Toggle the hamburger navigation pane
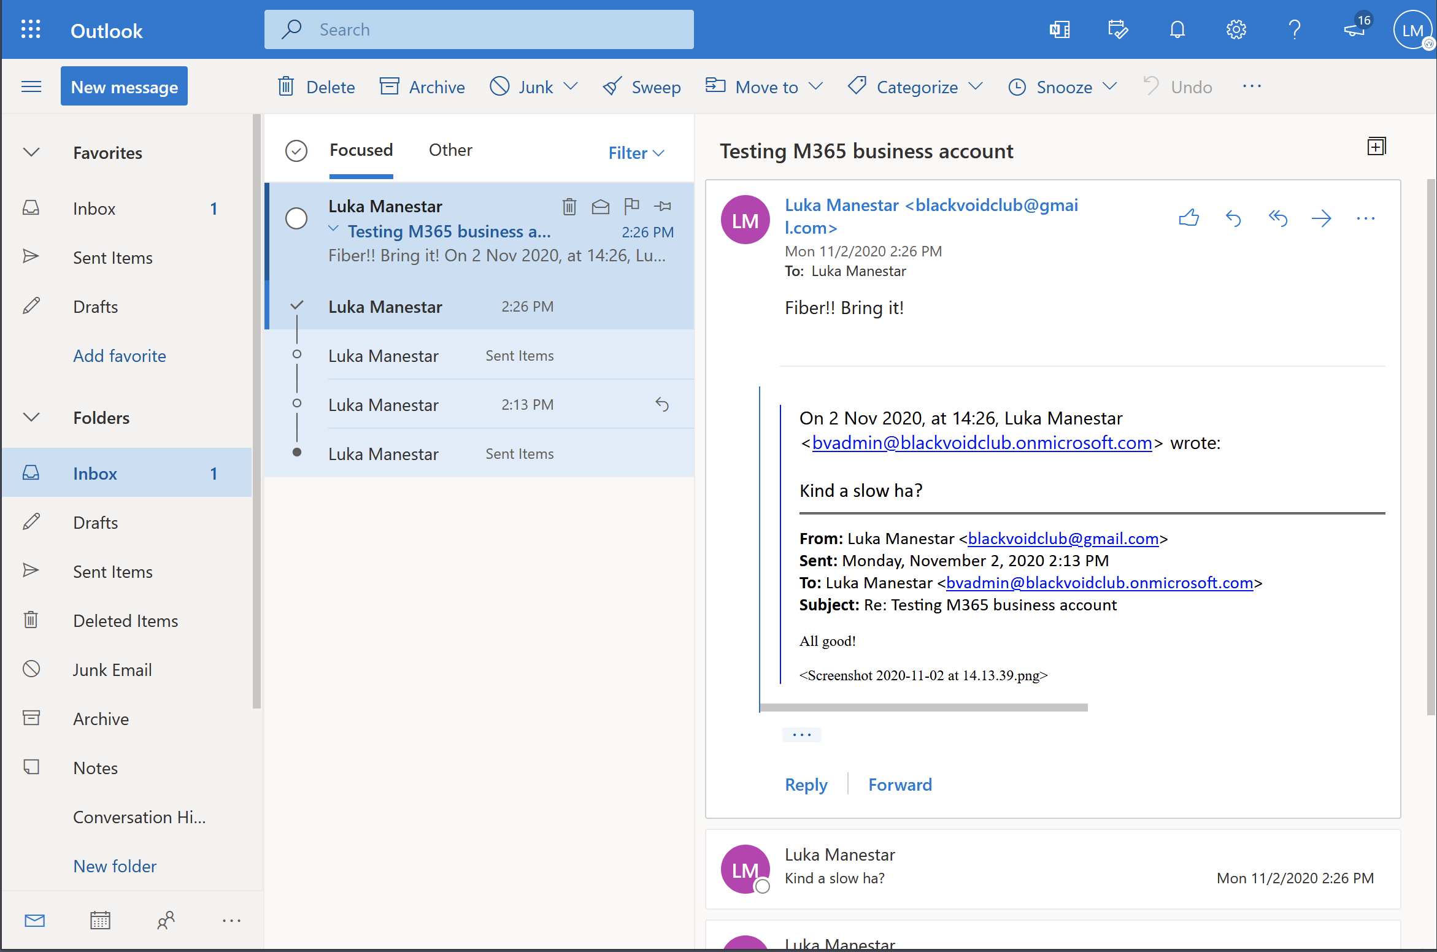Viewport: 1437px width, 952px height. [x=31, y=87]
